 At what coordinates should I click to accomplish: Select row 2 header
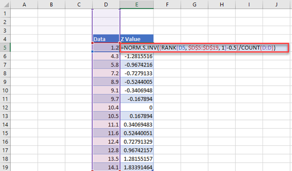click(x=5, y=22)
